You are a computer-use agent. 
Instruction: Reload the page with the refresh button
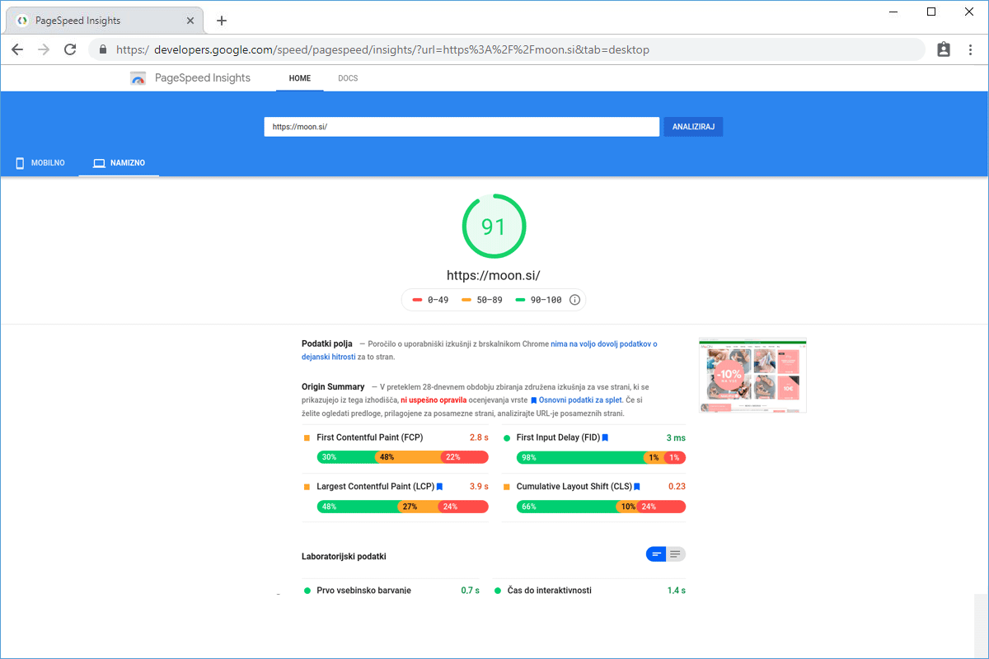[x=70, y=49]
